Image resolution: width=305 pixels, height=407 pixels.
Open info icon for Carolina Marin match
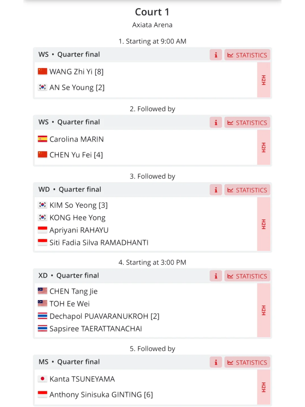[216, 122]
